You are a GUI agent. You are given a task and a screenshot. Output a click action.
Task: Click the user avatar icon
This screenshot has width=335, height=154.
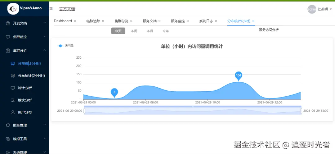click(311, 9)
